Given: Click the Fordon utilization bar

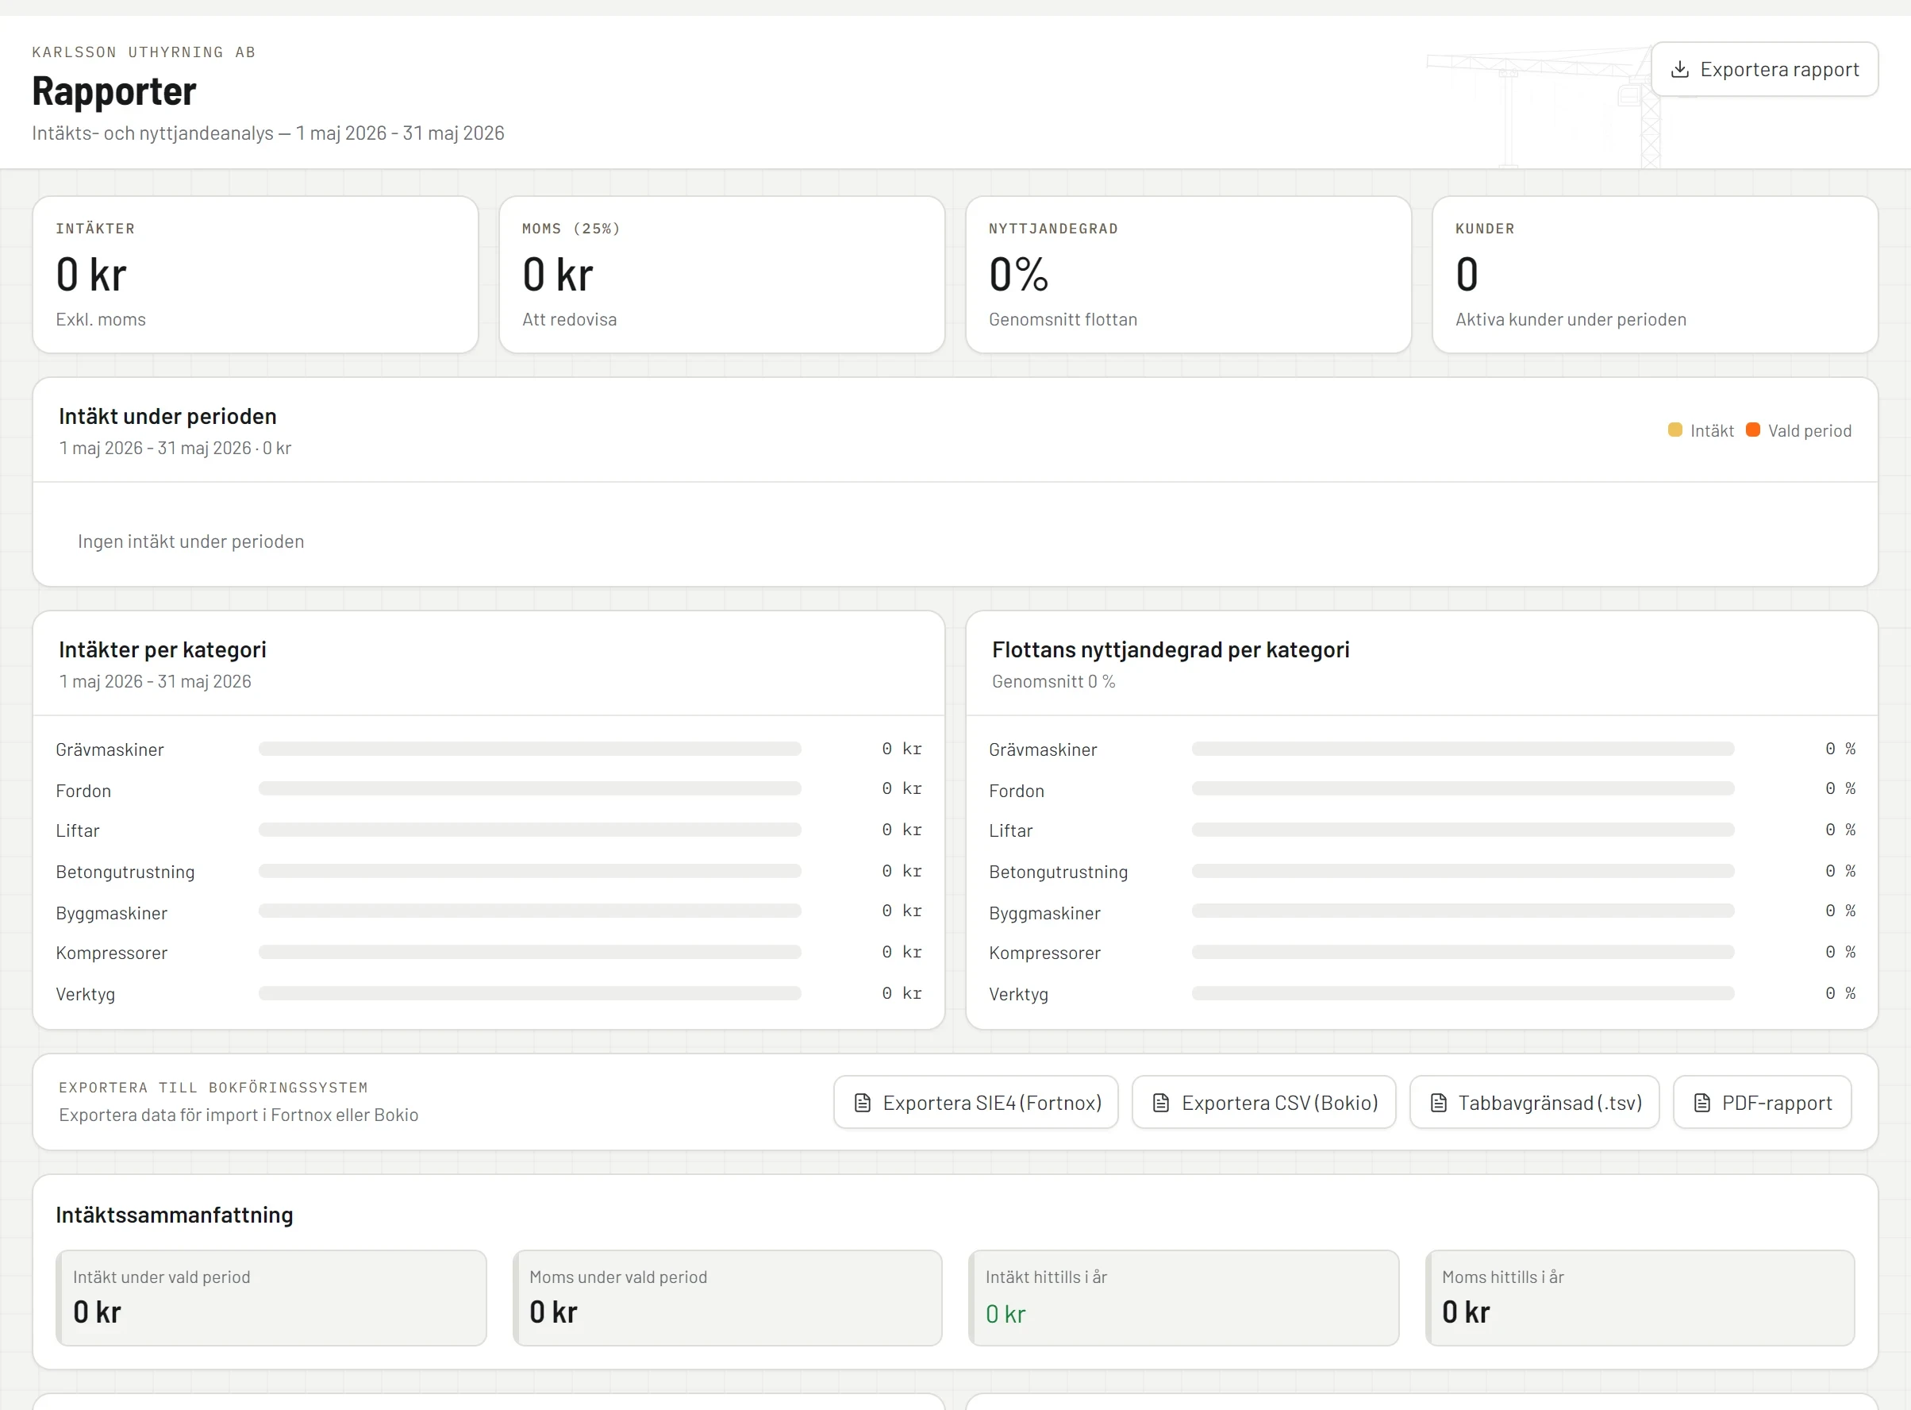Looking at the screenshot, I should 1463,788.
